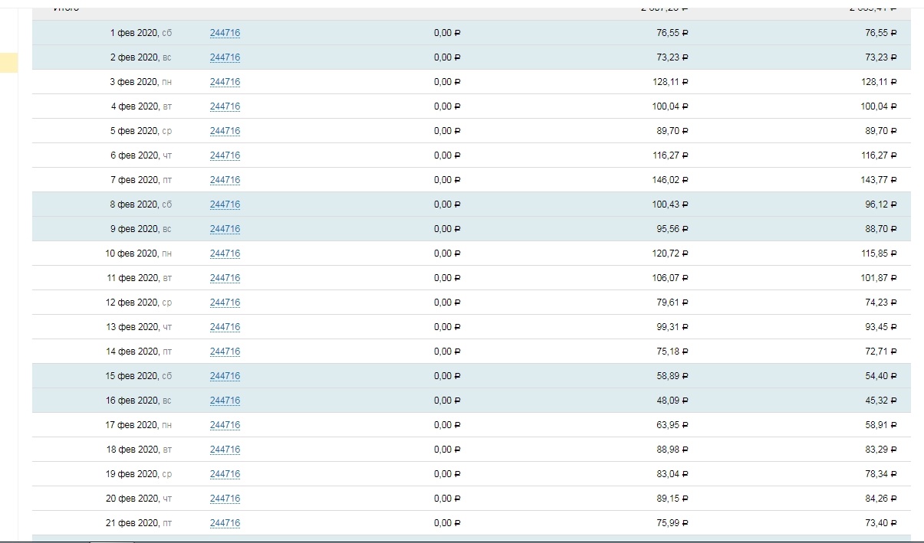Follow the 244716 link for 5 фев 2020
The image size is (924, 543).
(x=225, y=131)
